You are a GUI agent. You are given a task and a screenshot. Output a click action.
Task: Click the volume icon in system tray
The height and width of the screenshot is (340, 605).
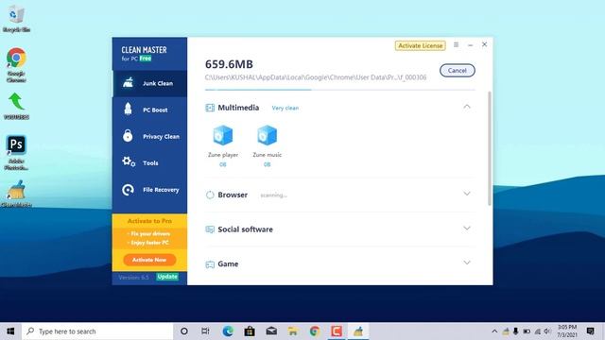[x=547, y=331]
